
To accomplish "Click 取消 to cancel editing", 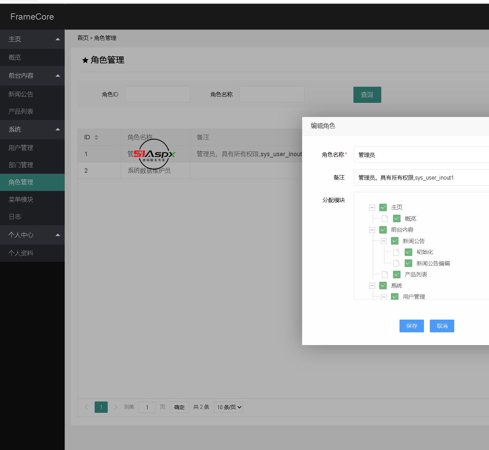I will (x=442, y=326).
